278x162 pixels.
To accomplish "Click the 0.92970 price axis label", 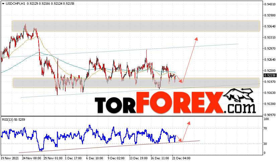I will pos(270,49).
